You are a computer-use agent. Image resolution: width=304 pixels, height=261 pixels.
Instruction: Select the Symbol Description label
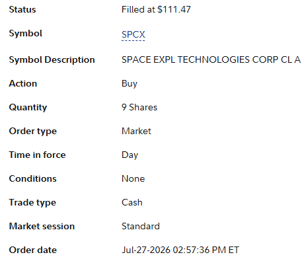52,60
